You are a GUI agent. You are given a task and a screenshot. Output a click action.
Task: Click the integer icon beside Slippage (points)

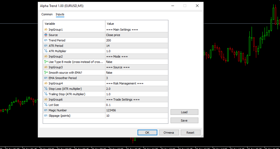[46, 116]
